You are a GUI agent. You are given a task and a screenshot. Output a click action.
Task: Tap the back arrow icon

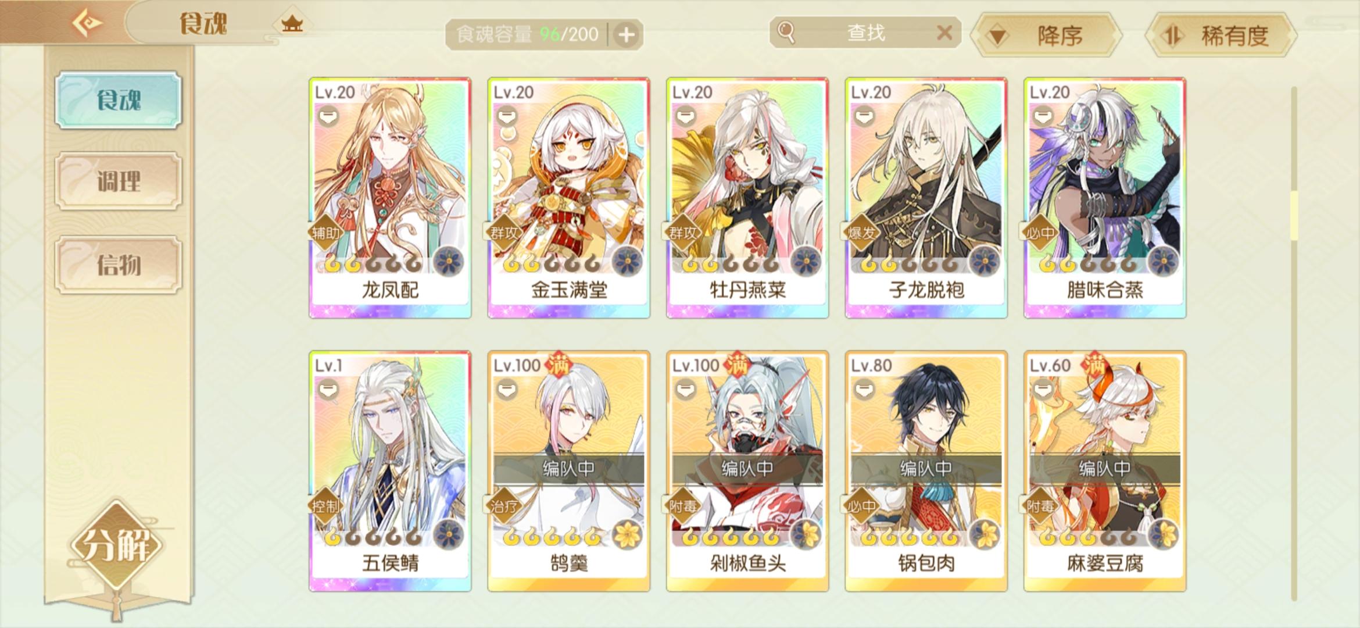(87, 23)
